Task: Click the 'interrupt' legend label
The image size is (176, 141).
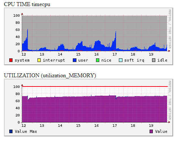Action: pos(54,60)
